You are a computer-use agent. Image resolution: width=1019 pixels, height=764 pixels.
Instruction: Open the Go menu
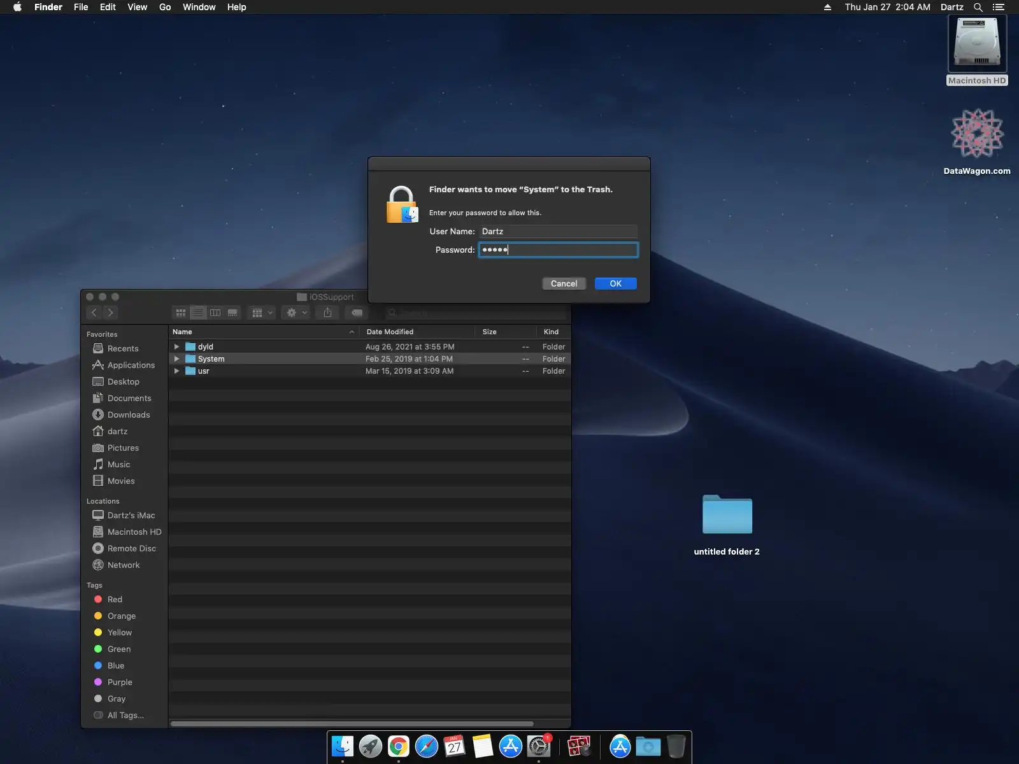pyautogui.click(x=165, y=7)
